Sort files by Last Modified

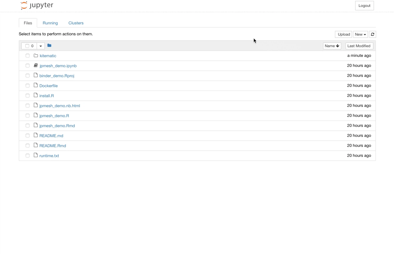tap(359, 46)
